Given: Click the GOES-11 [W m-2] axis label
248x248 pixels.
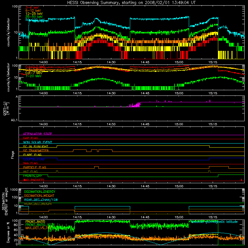Looking at the screenshot, I should click(x=6, y=108).
